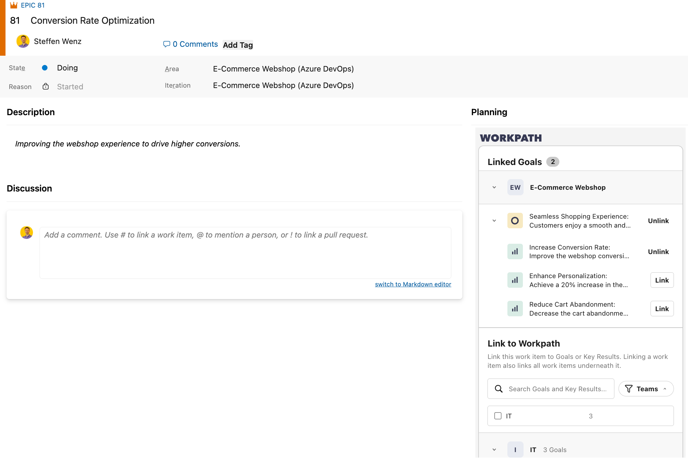Check the IT team checkbox

498,416
